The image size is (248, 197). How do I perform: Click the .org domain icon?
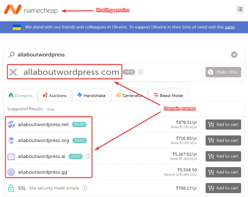click(11, 140)
